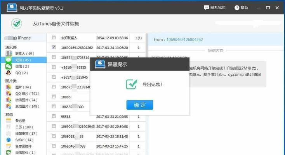
Task: Click the SMS message bubble content
Action: tap(227, 74)
